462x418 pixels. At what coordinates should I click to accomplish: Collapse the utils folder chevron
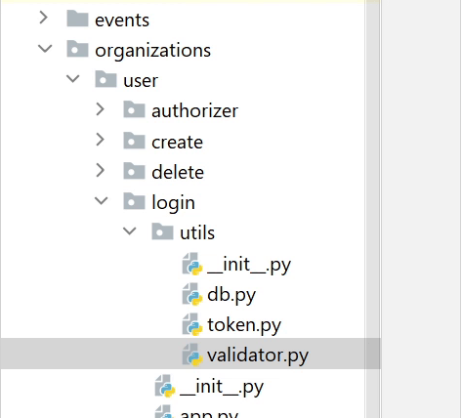pos(130,230)
